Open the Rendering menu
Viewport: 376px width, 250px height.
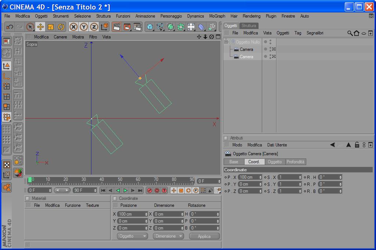click(252, 16)
